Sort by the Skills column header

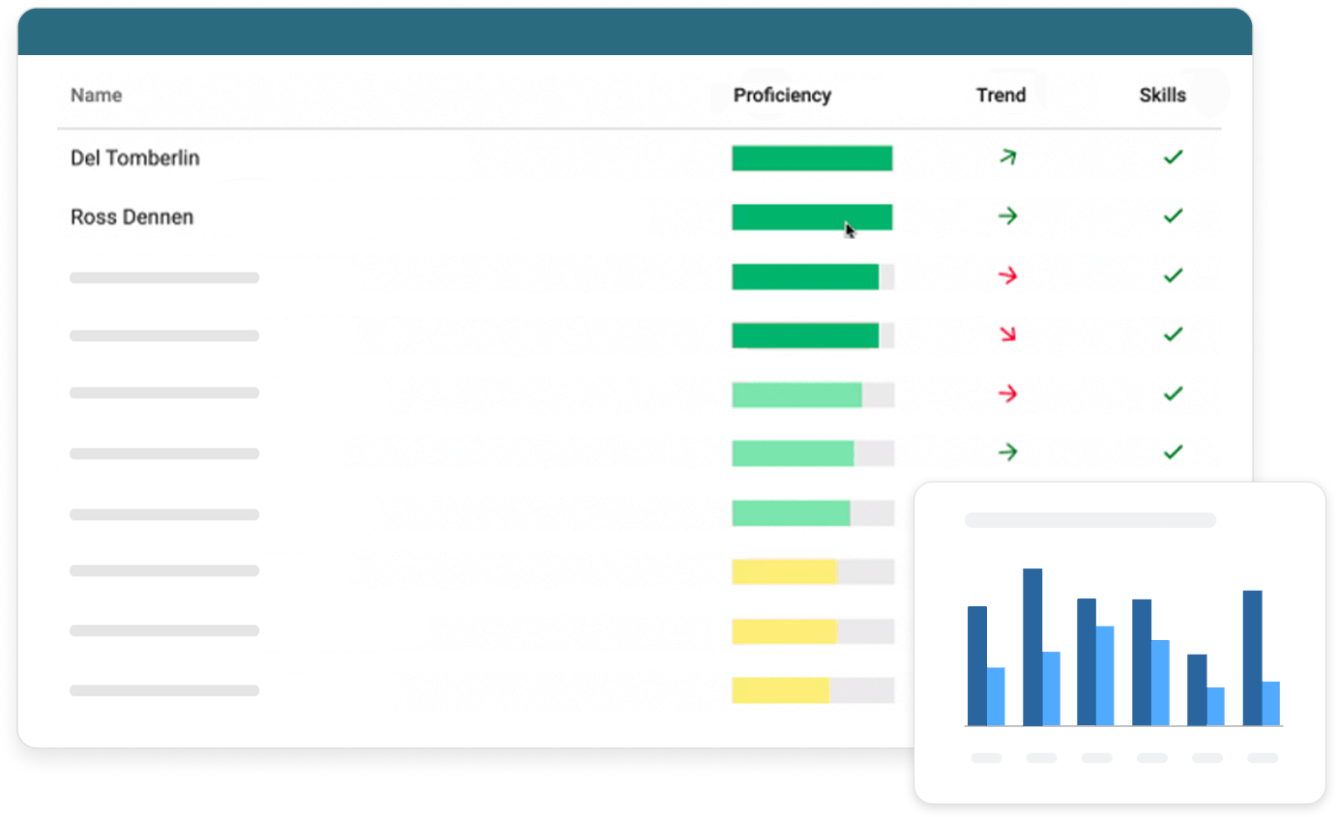point(1162,95)
